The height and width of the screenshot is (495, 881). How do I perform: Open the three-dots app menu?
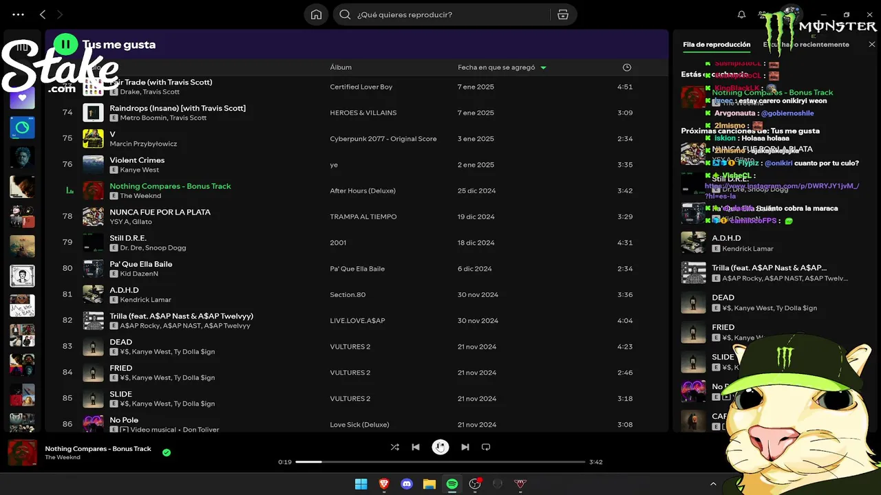point(18,14)
